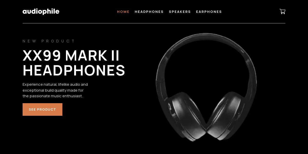Click the See Product button

(42, 109)
